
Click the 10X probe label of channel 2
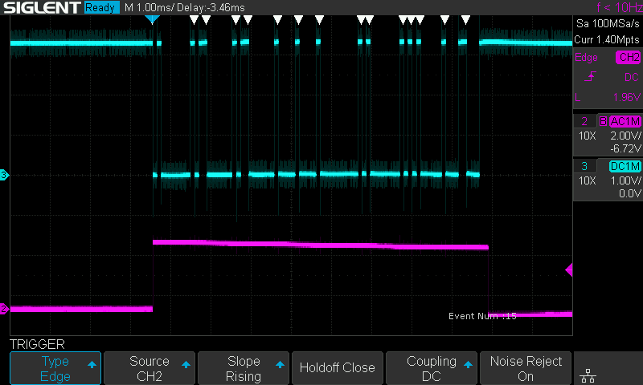pyautogui.click(x=588, y=136)
